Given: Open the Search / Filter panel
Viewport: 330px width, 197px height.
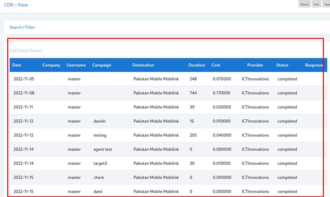Looking at the screenshot, I should coord(22,27).
